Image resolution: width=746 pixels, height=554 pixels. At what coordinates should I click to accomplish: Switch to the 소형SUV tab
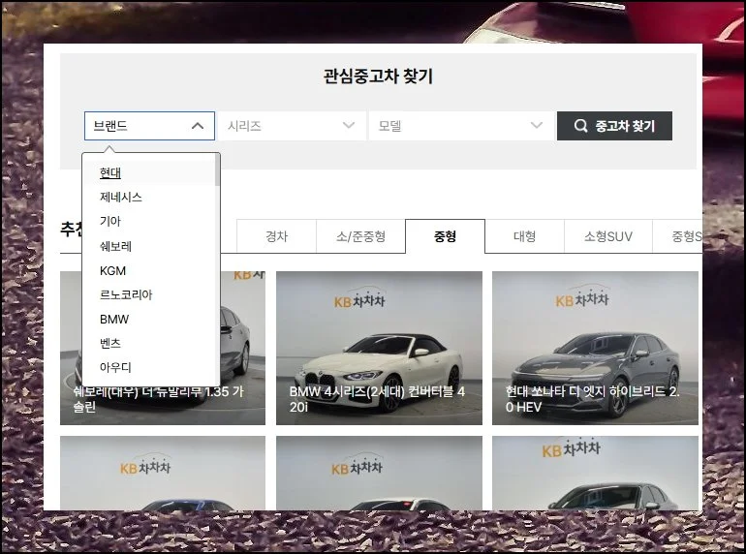tap(608, 236)
